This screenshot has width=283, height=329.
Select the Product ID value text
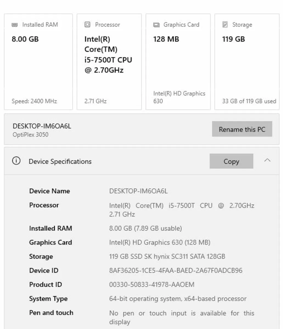[152, 285]
